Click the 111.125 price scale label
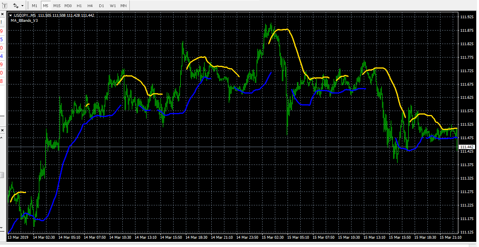The height and width of the screenshot is (247, 479). tap(466, 232)
